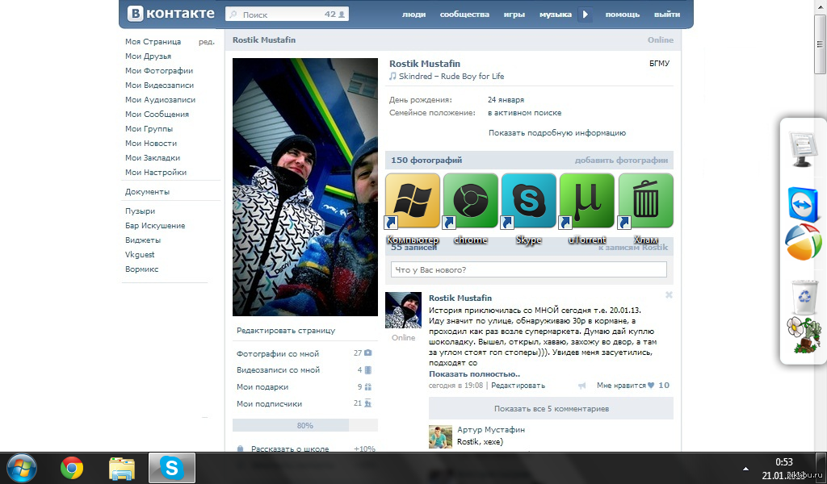Switch to Skype on the taskbar

[172, 468]
